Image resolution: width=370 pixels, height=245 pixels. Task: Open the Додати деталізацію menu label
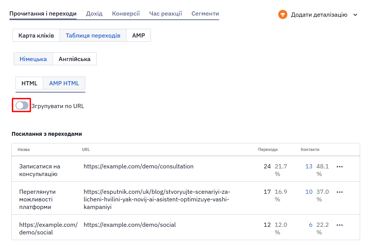tap(319, 15)
